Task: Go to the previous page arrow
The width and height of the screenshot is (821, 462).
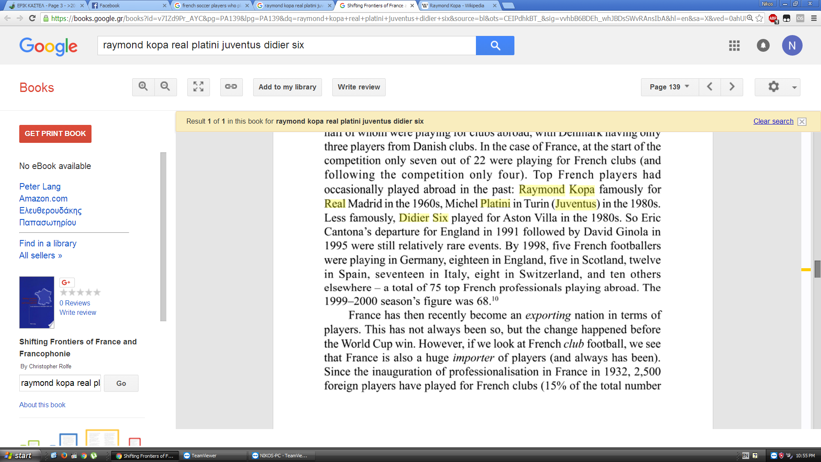Action: (x=710, y=87)
